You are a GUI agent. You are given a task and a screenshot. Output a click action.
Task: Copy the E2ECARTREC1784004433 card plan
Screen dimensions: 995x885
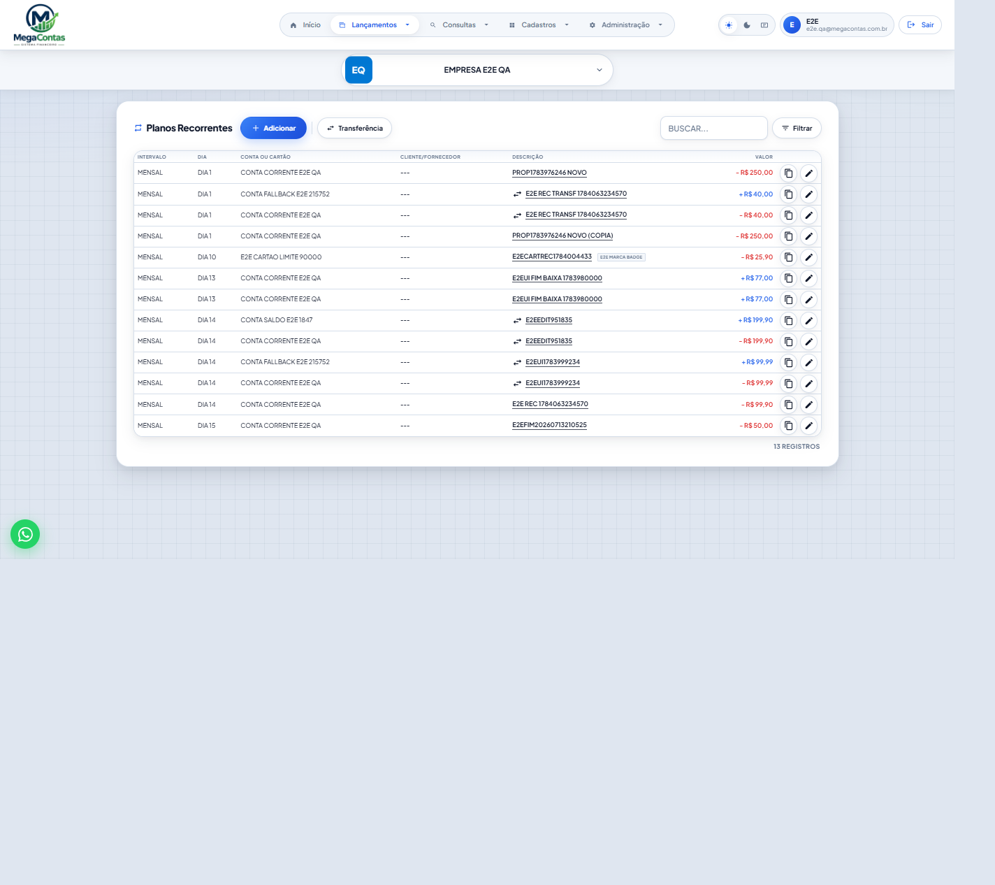(788, 257)
